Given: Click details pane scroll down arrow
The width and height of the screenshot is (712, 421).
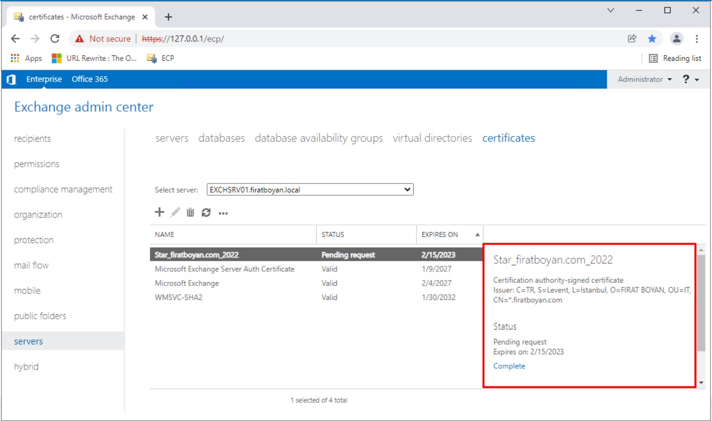Looking at the screenshot, I should pos(701,383).
